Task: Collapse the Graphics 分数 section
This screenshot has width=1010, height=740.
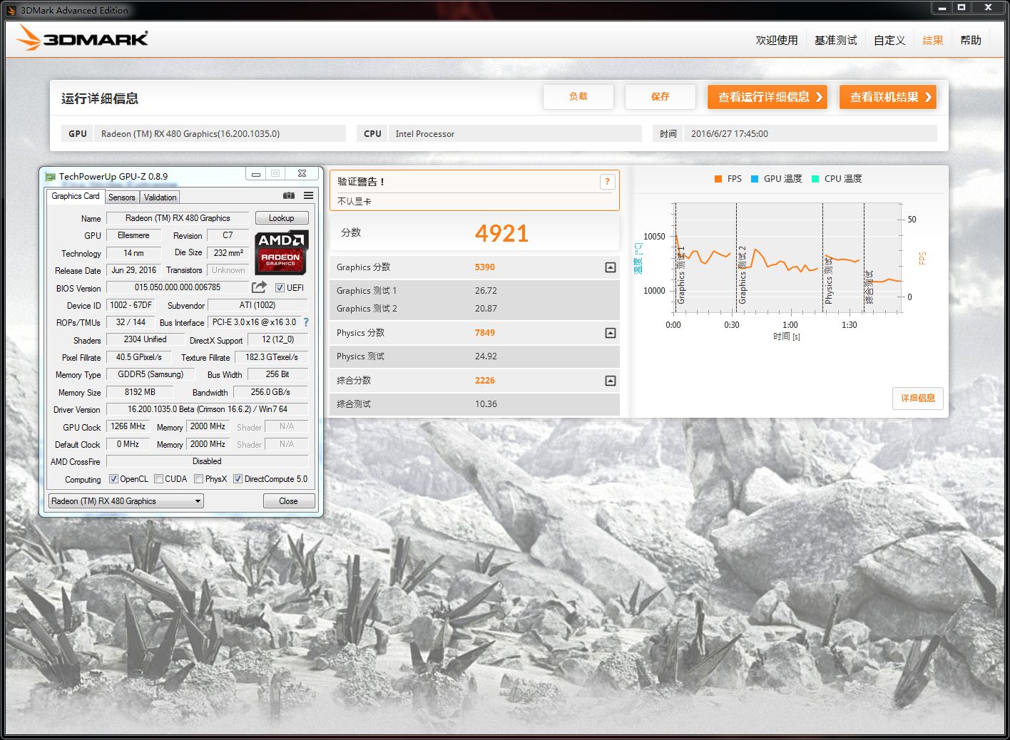Action: pos(610,267)
